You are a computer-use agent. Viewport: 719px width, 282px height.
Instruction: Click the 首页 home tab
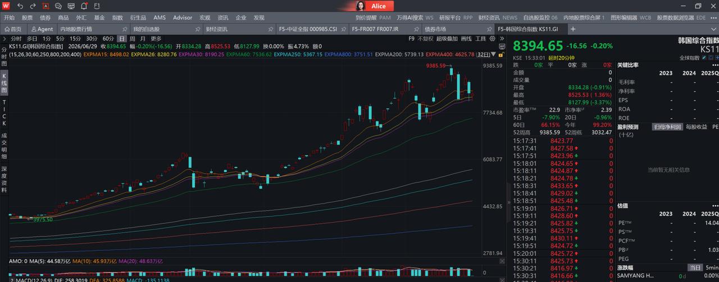tap(12, 29)
